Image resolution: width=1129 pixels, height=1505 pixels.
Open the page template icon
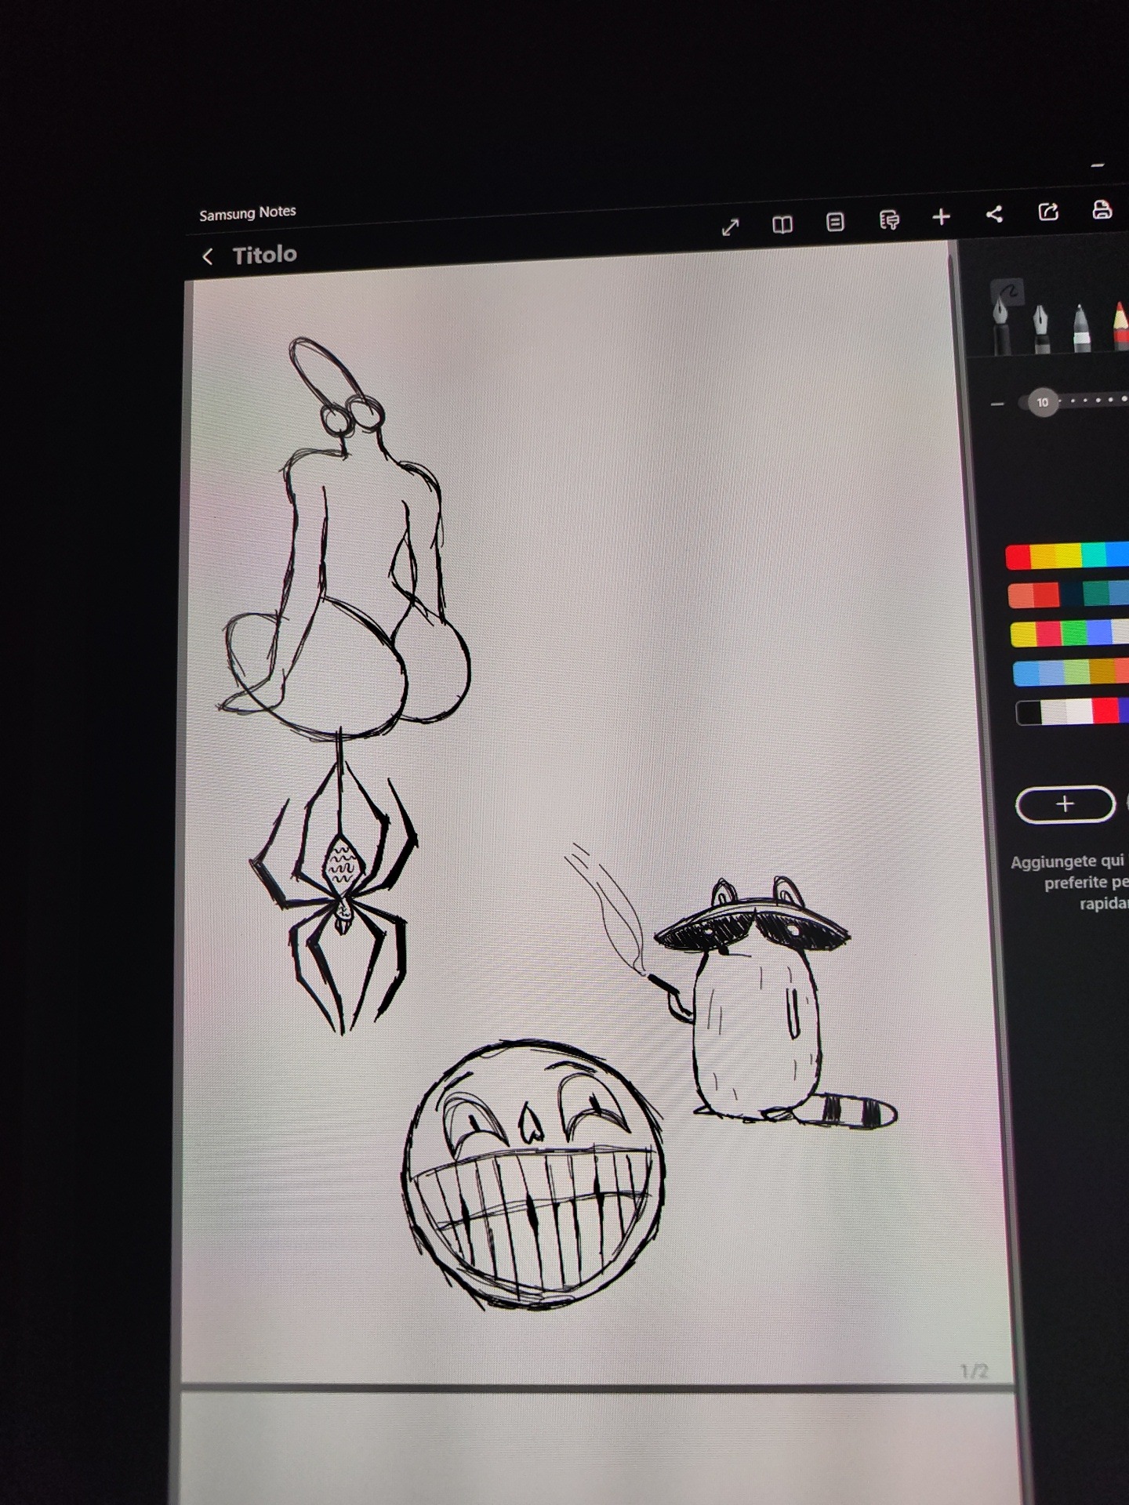836,223
